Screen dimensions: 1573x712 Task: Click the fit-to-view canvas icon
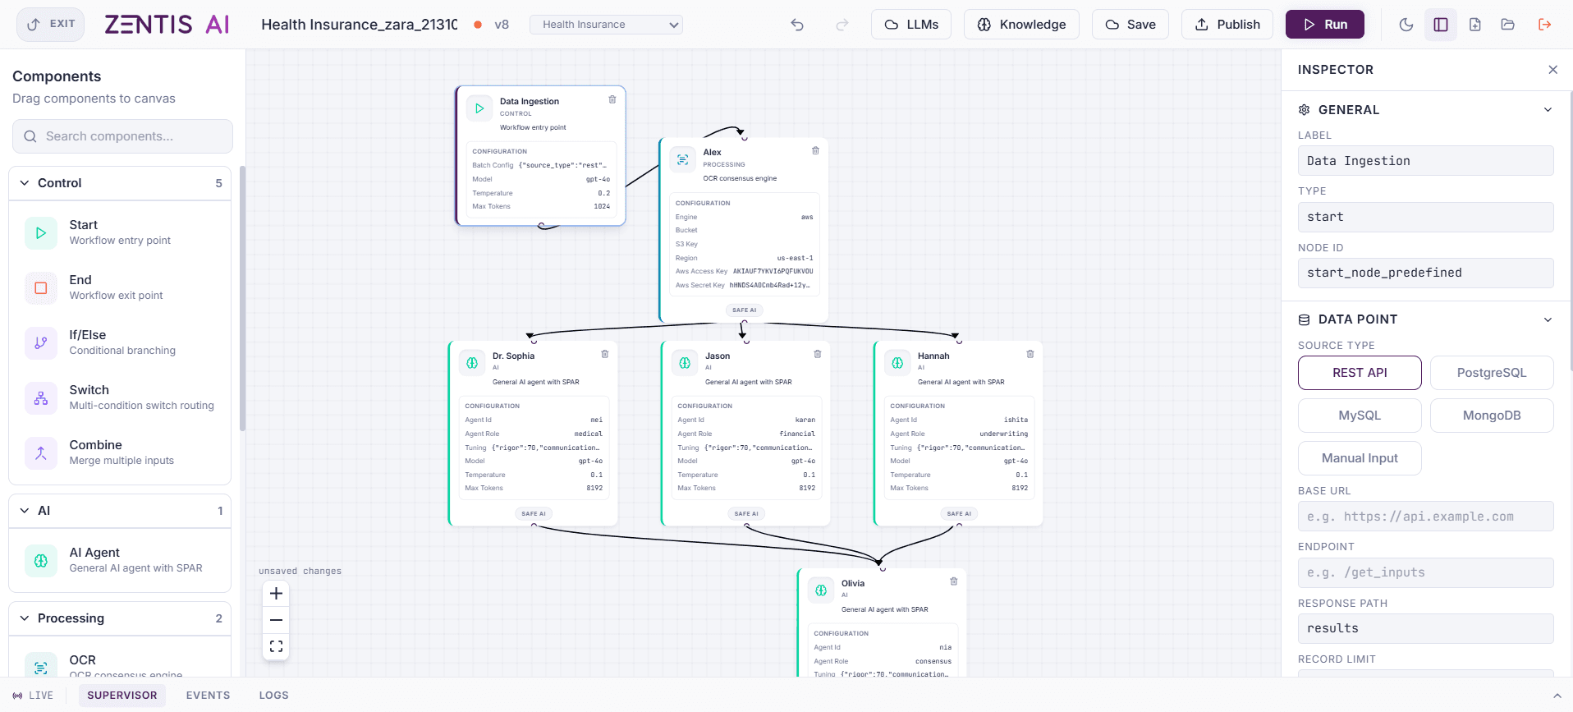tap(277, 646)
